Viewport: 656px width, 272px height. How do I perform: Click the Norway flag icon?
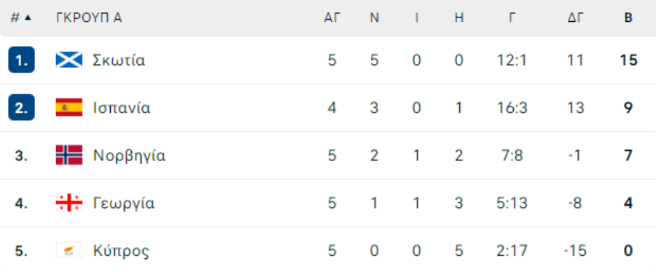click(x=69, y=155)
